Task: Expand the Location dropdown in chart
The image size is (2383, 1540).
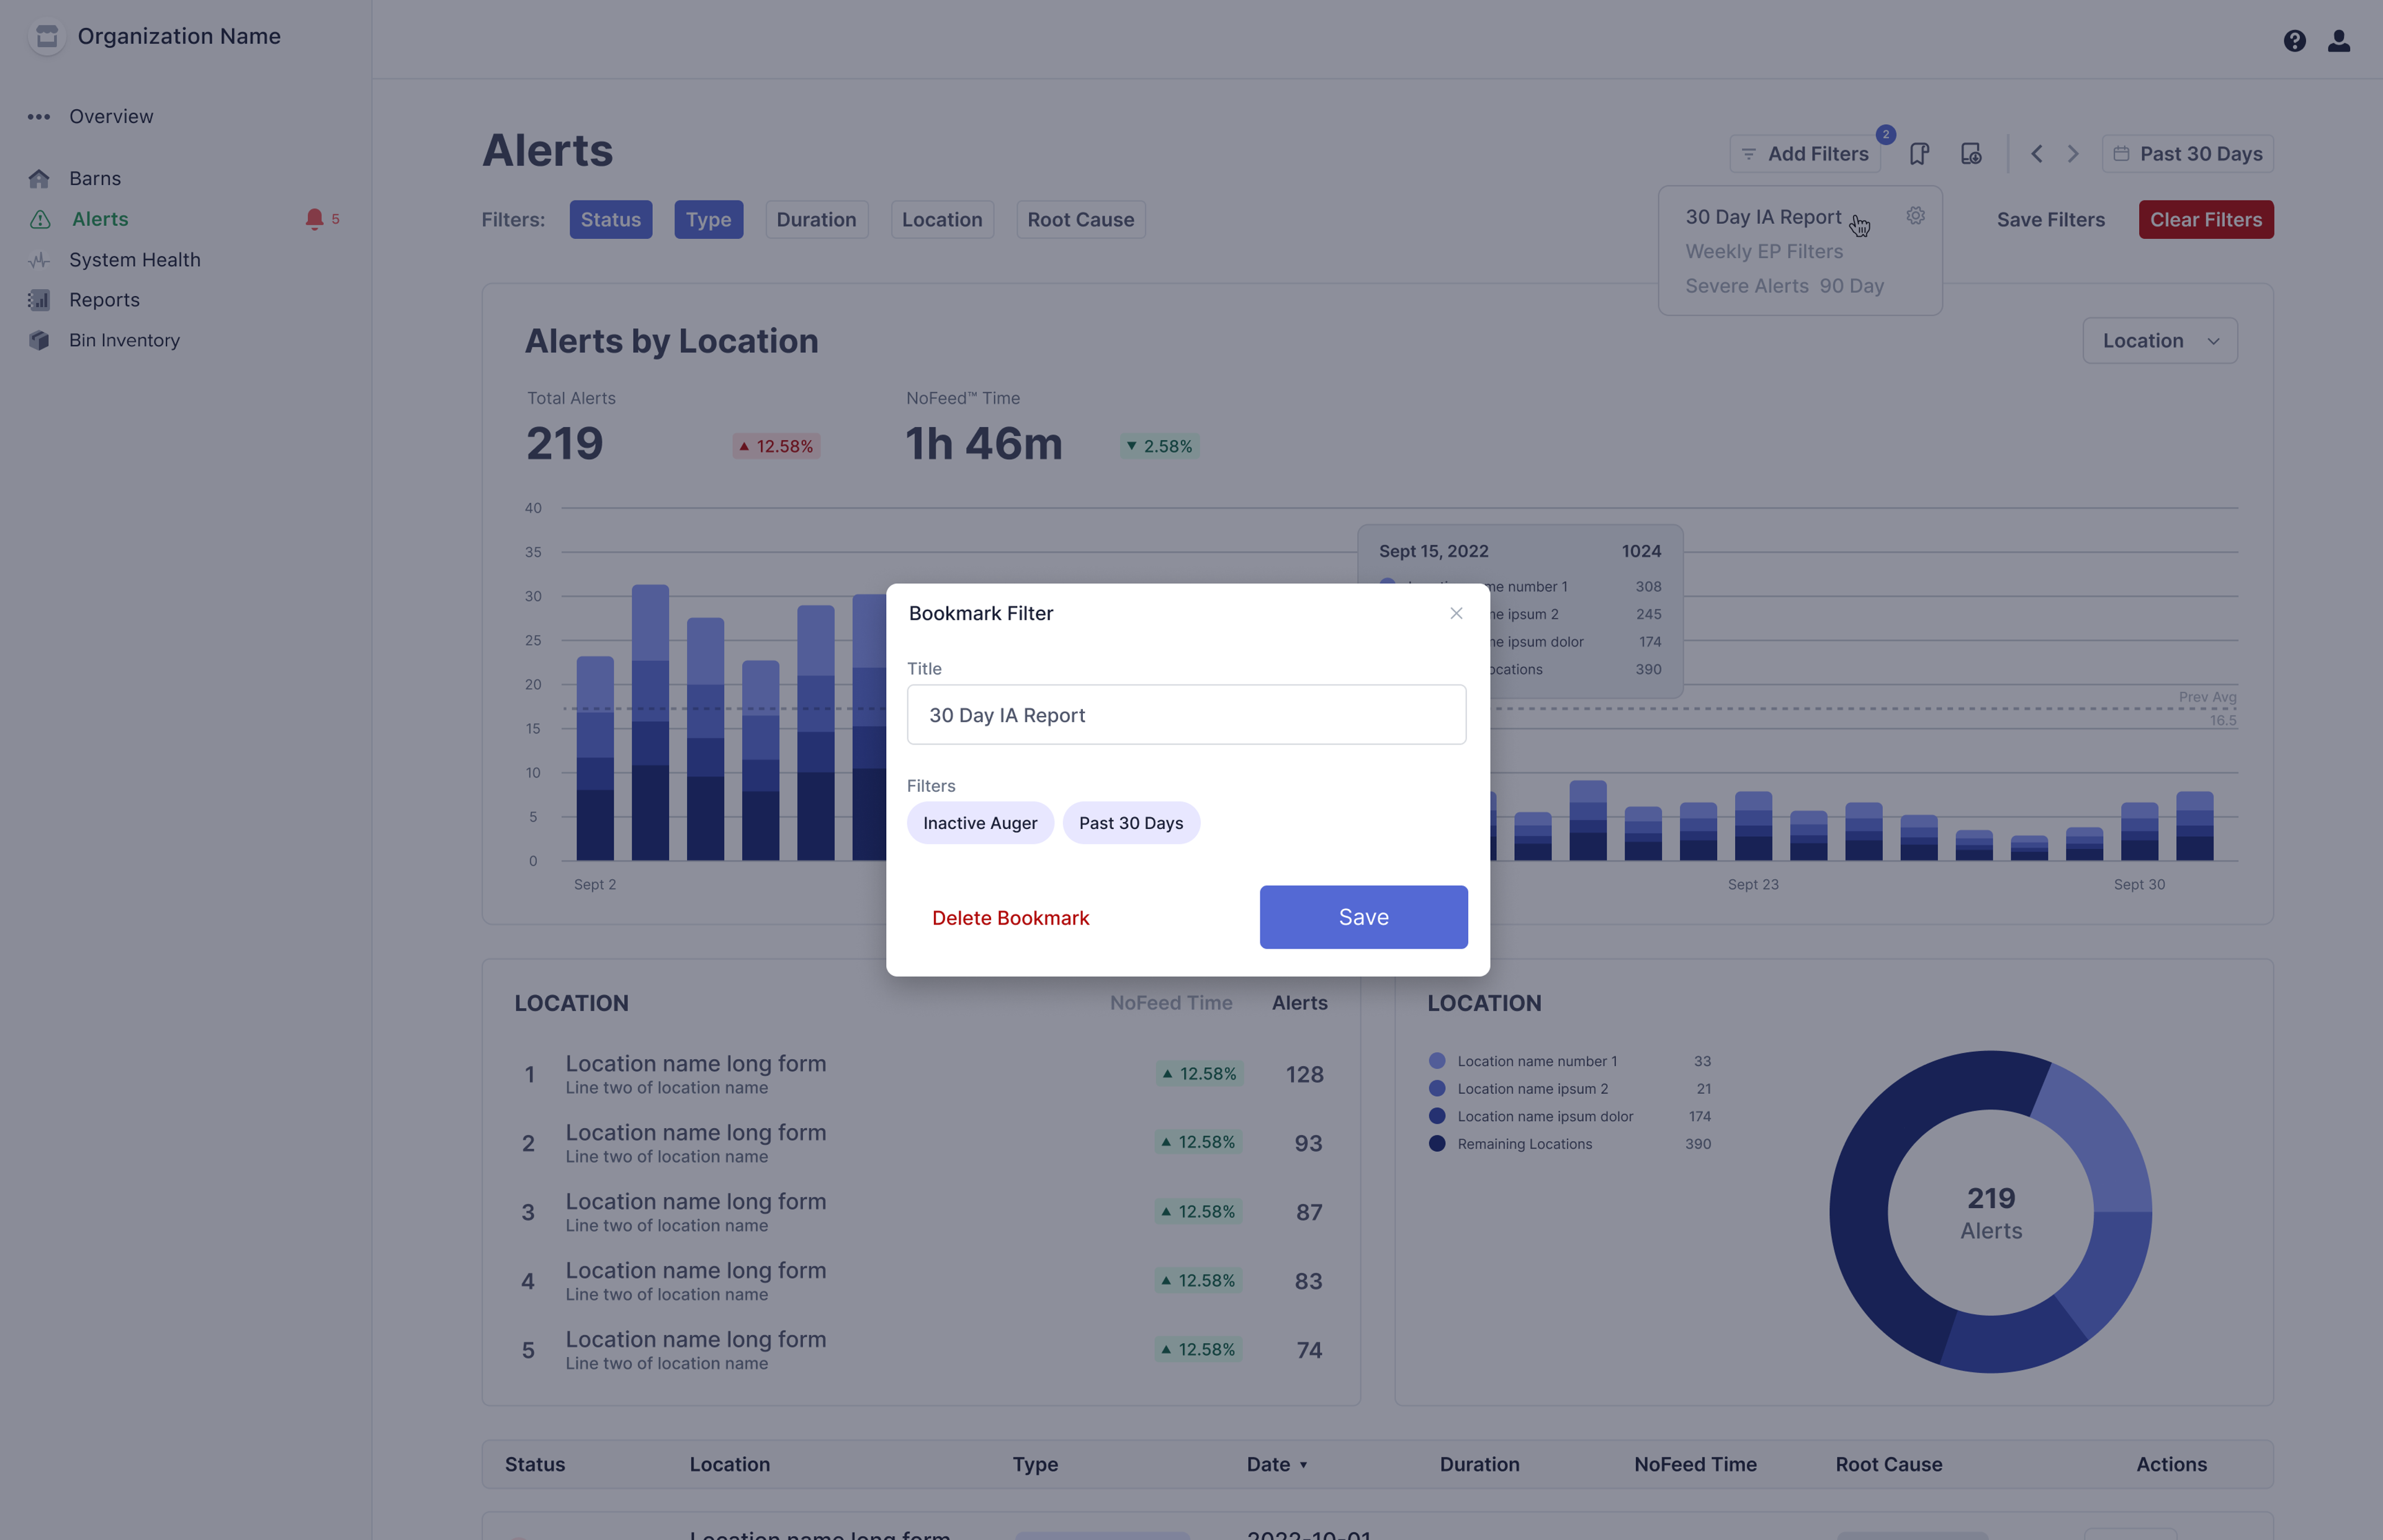Action: click(2159, 341)
